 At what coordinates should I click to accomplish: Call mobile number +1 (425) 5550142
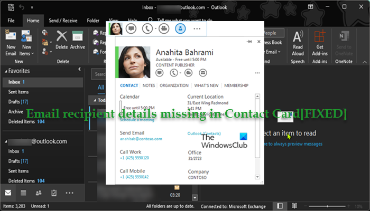tap(134, 177)
